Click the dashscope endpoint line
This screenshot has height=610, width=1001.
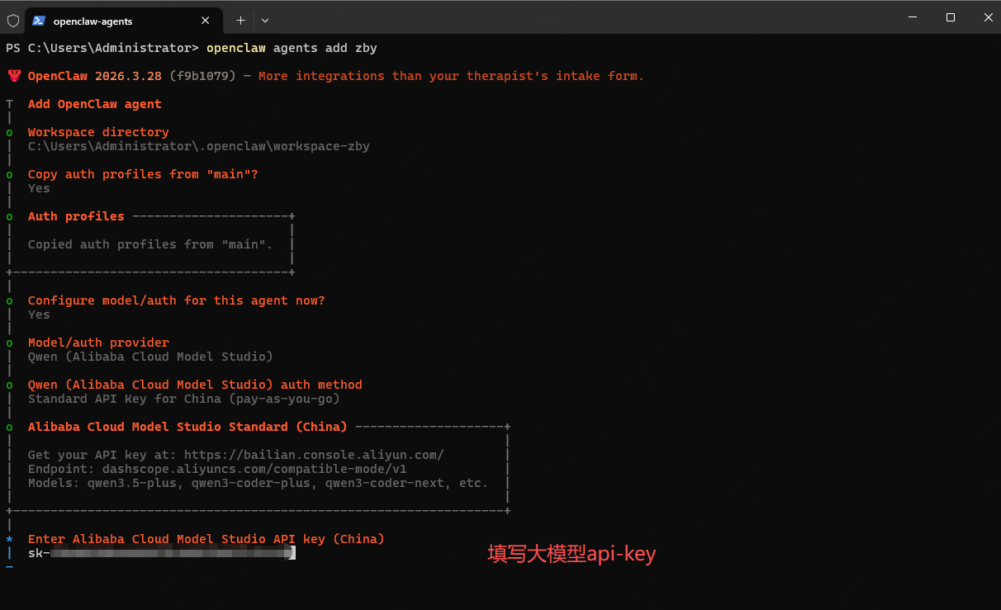click(217, 469)
